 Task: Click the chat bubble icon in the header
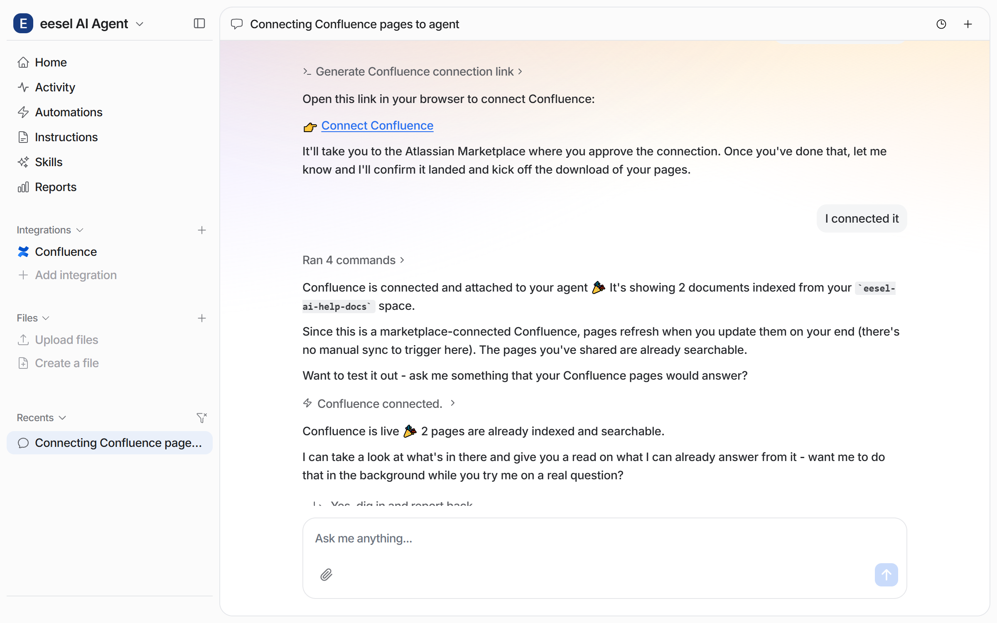237,24
